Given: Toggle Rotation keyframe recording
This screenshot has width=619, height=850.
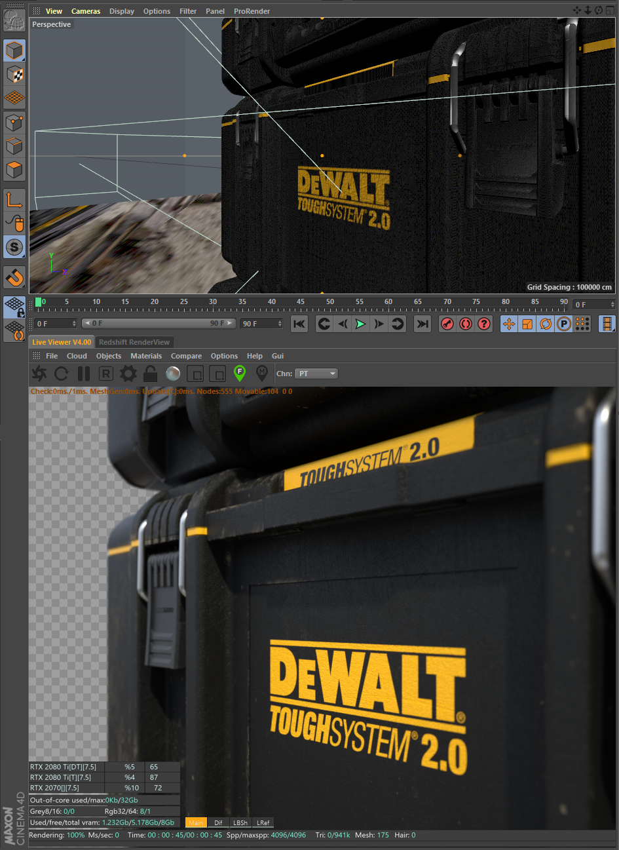Looking at the screenshot, I should tap(546, 324).
